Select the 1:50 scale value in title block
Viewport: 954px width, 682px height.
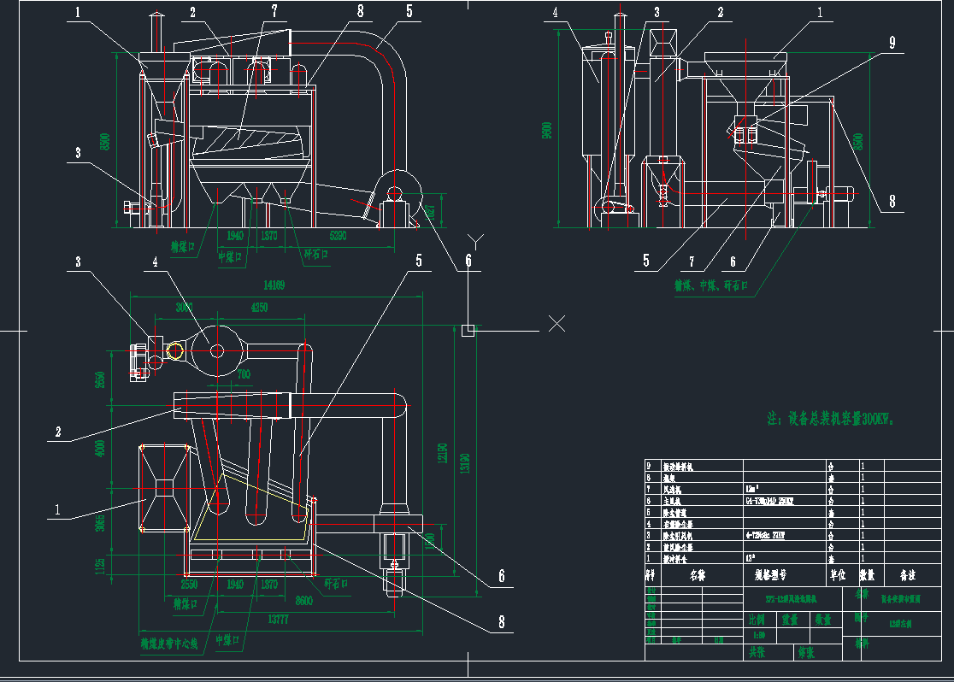(759, 633)
